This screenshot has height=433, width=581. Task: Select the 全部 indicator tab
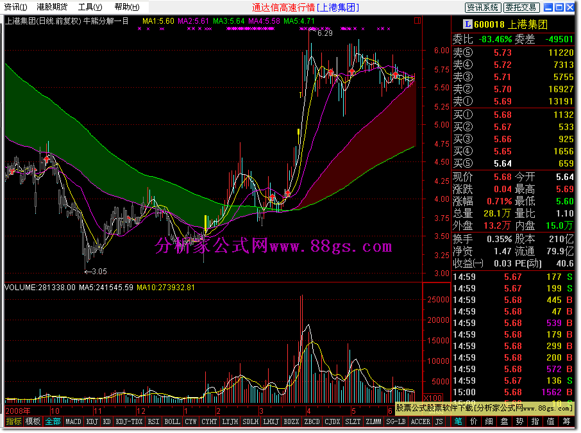tap(53, 421)
